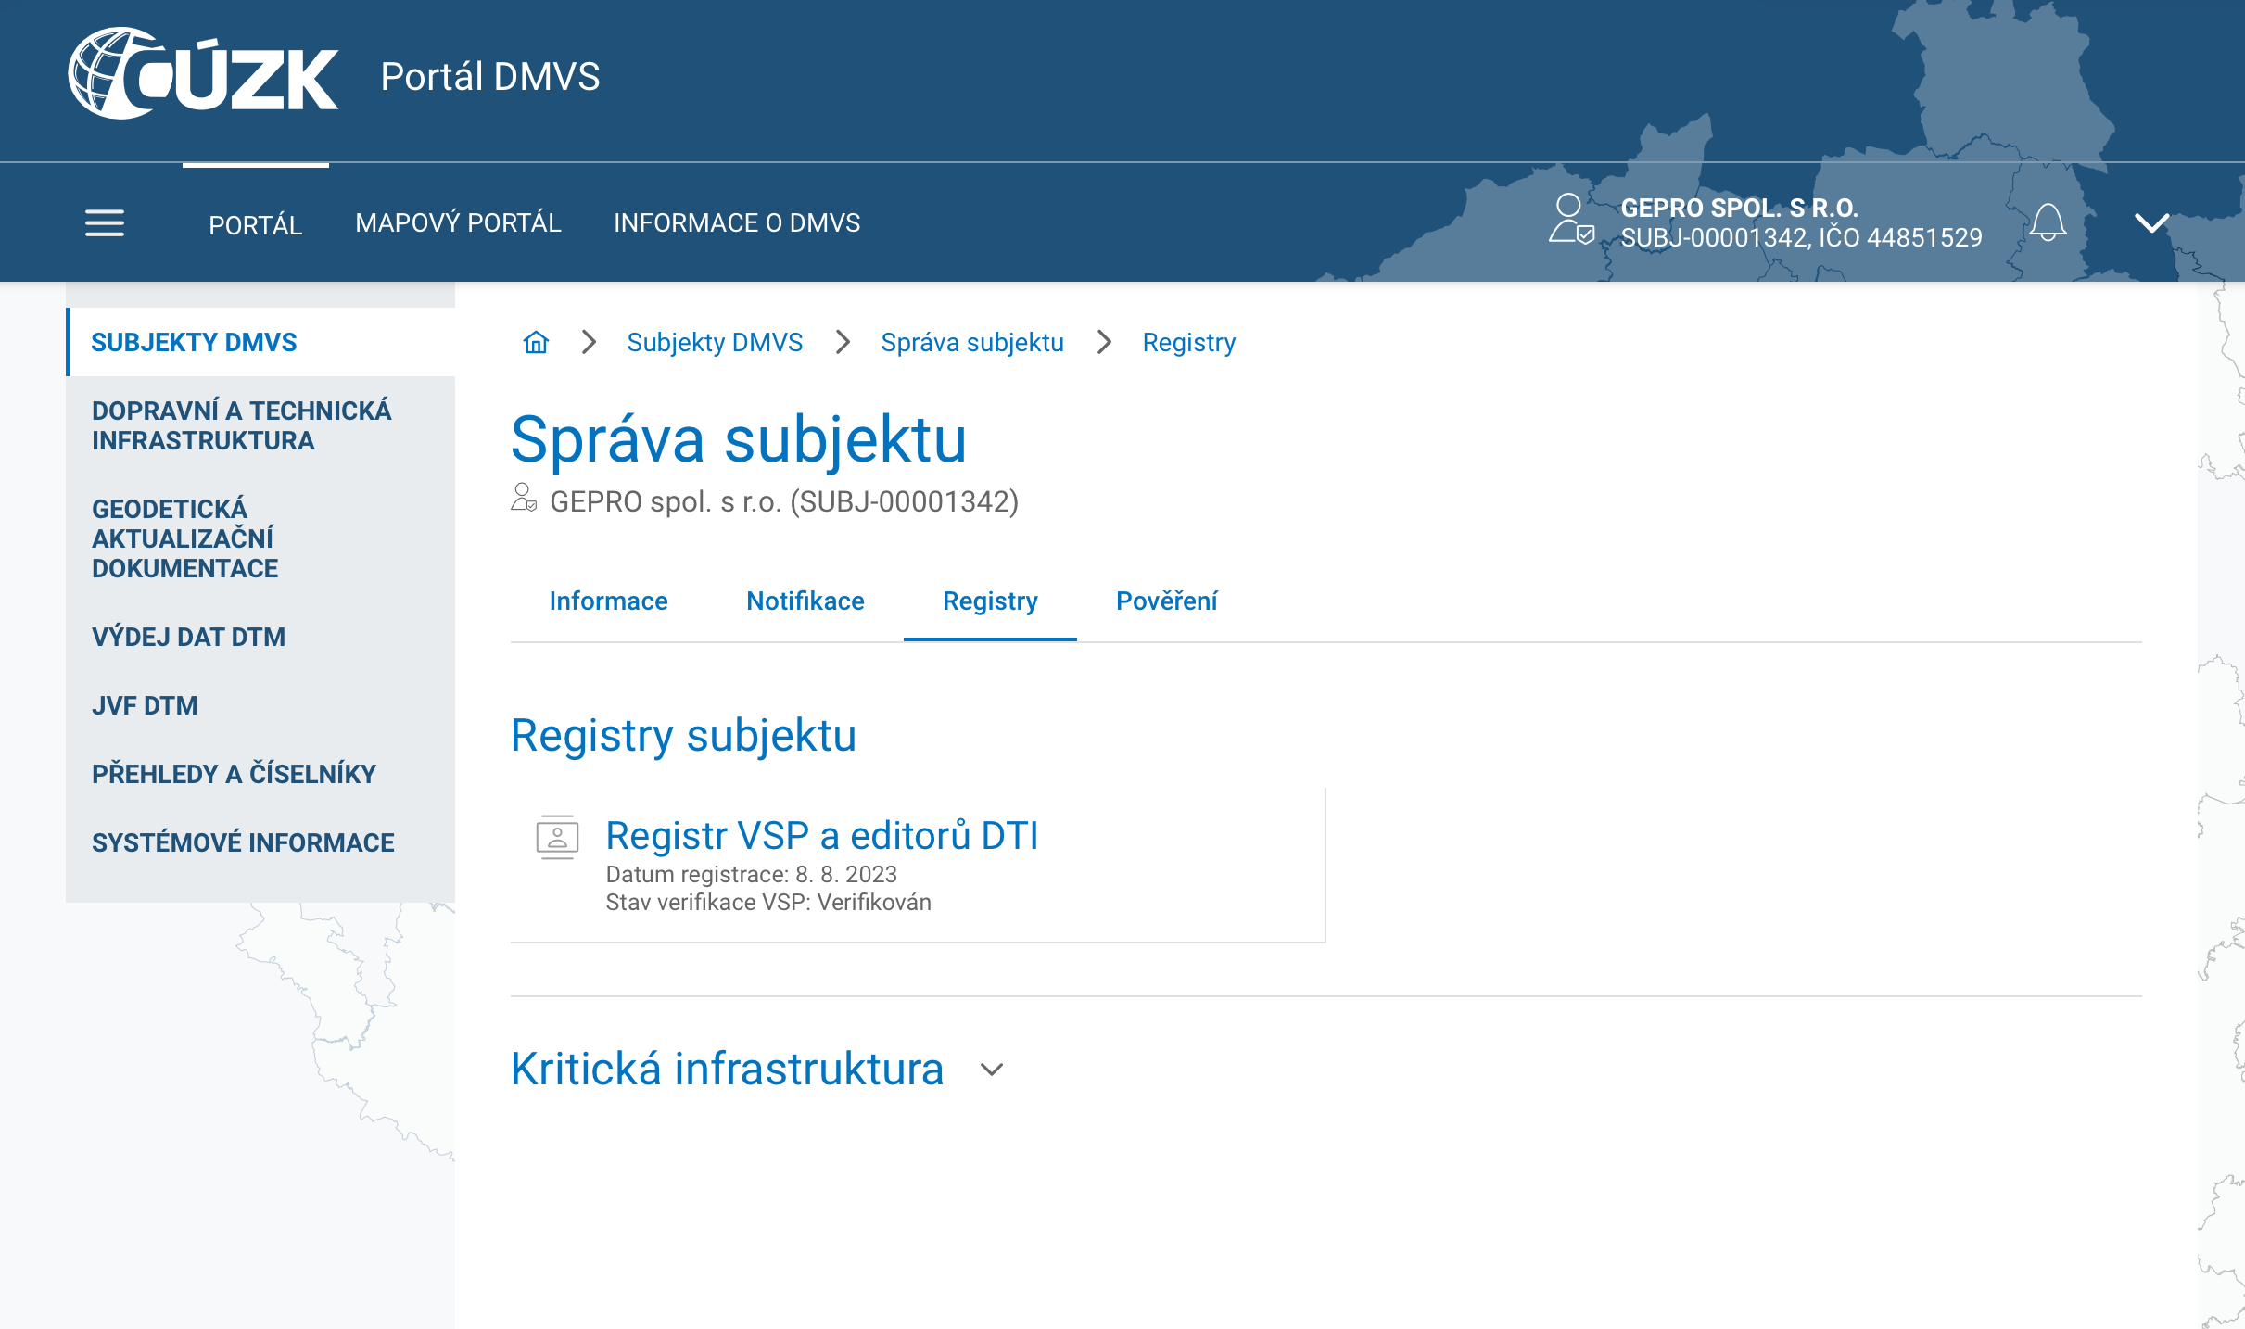Click the ČÚZK logo
Screen dimensions: 2245x1329
pos(203,73)
